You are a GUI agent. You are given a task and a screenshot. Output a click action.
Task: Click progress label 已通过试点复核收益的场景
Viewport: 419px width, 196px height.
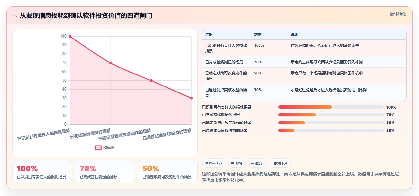(225, 130)
